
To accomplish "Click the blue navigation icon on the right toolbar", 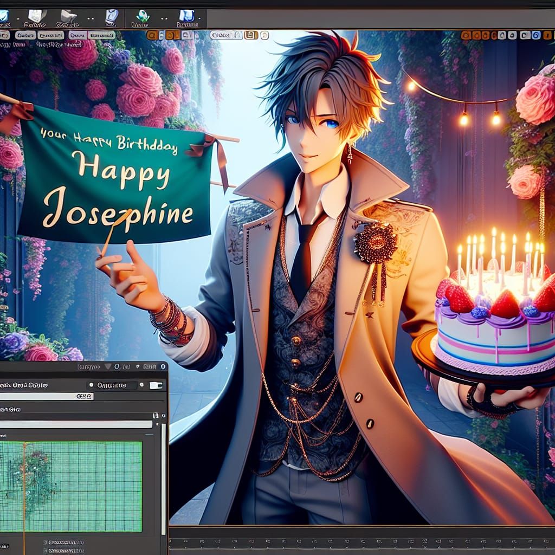I will click(536, 35).
